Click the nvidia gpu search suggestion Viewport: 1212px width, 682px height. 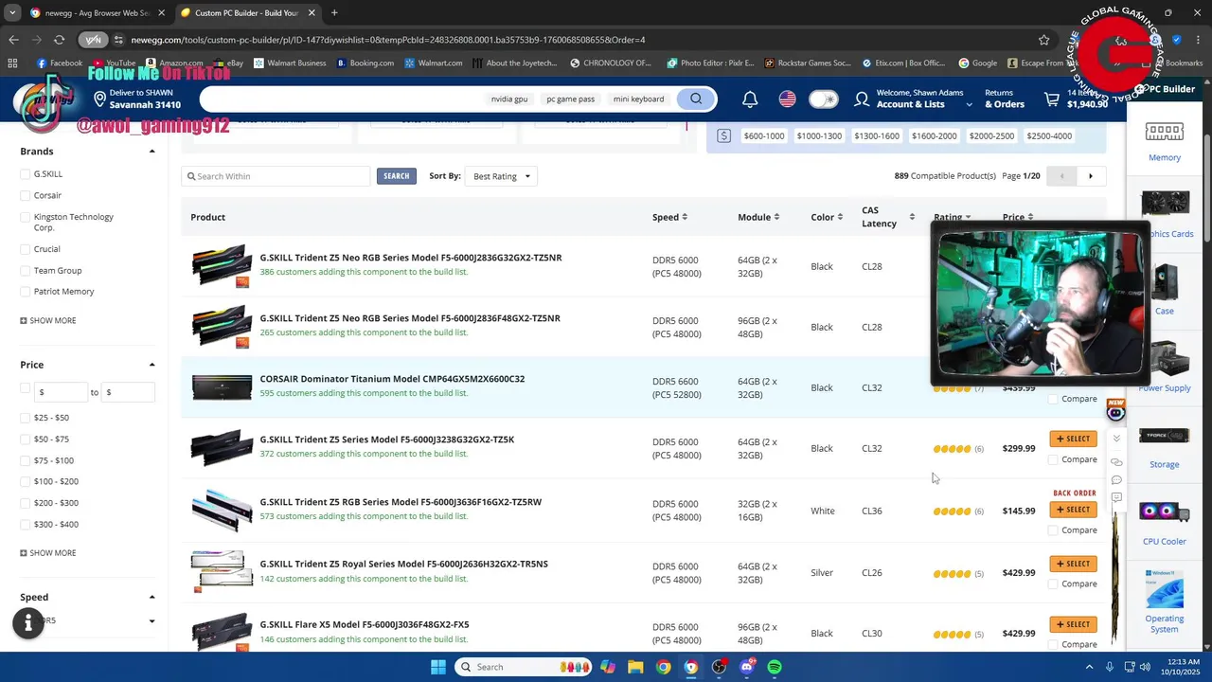(508, 99)
